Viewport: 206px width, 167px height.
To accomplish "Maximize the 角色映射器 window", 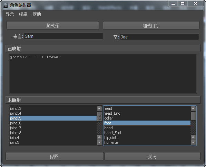I will pos(183,3).
